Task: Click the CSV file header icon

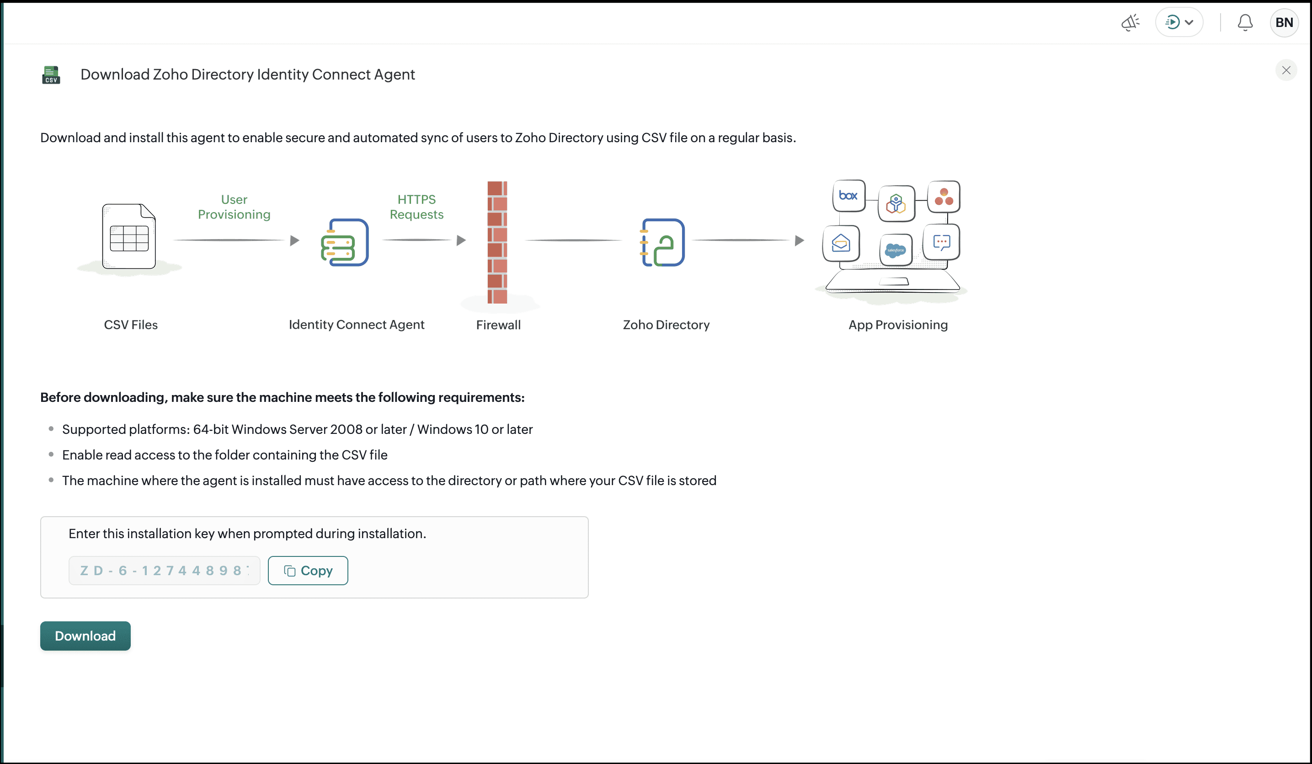Action: pos(51,75)
